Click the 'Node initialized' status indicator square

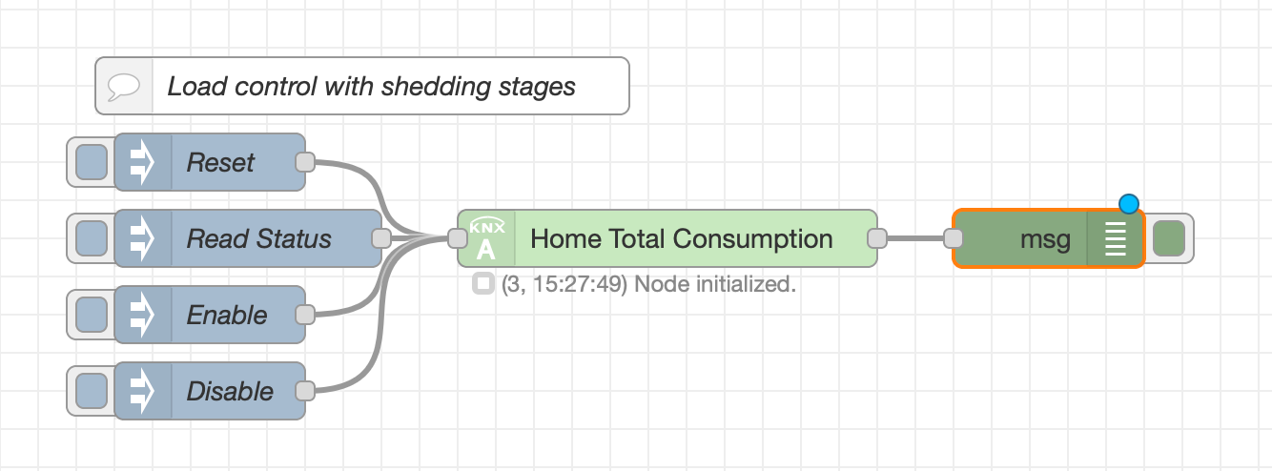coord(483,284)
